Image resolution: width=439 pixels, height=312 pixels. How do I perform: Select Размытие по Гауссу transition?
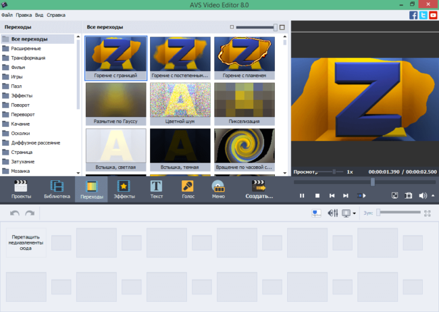(116, 104)
